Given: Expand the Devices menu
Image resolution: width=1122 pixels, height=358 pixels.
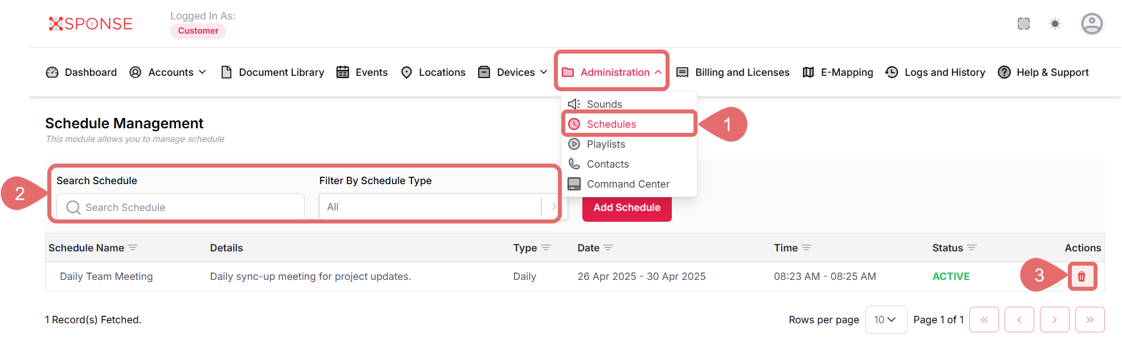Looking at the screenshot, I should [513, 72].
